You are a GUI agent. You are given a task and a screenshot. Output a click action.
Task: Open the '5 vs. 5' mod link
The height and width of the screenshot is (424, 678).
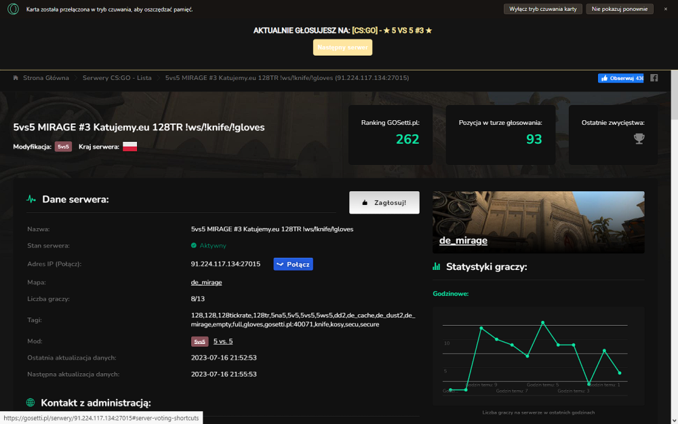pos(223,341)
